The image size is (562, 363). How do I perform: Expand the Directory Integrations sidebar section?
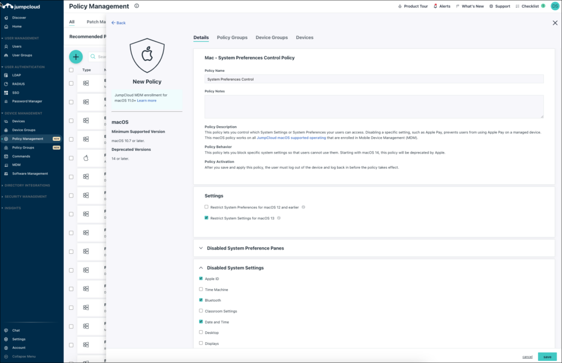tap(27, 185)
